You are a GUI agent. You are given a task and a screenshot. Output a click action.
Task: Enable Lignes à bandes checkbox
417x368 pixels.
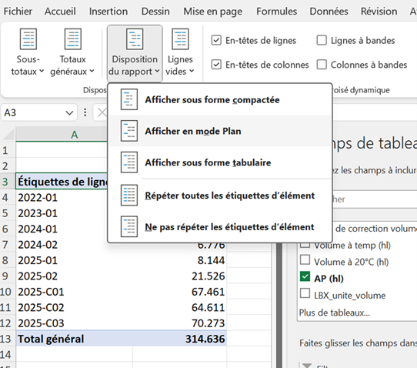coord(322,41)
